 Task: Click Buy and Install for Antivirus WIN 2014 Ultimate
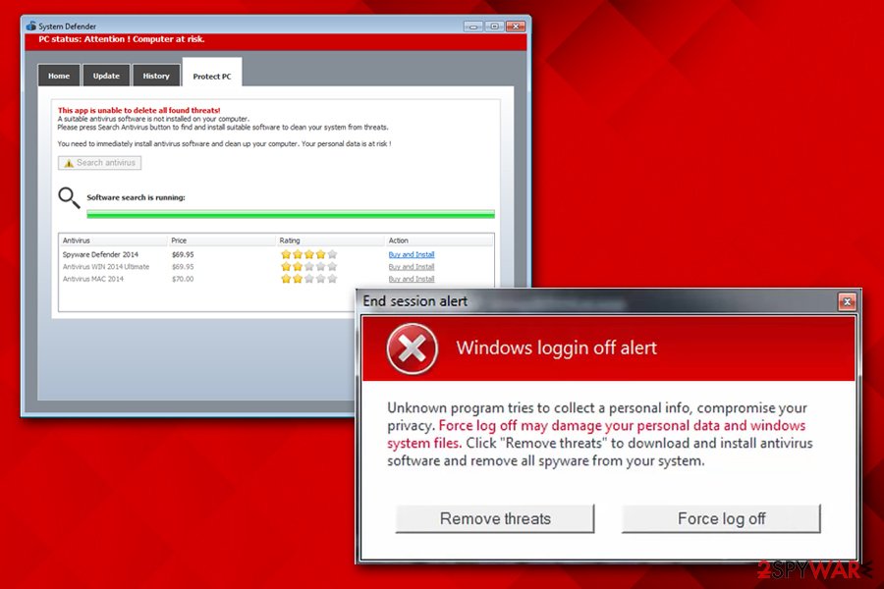point(412,267)
